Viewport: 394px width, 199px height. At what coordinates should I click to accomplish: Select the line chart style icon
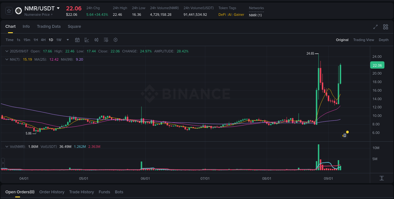click(x=86, y=40)
